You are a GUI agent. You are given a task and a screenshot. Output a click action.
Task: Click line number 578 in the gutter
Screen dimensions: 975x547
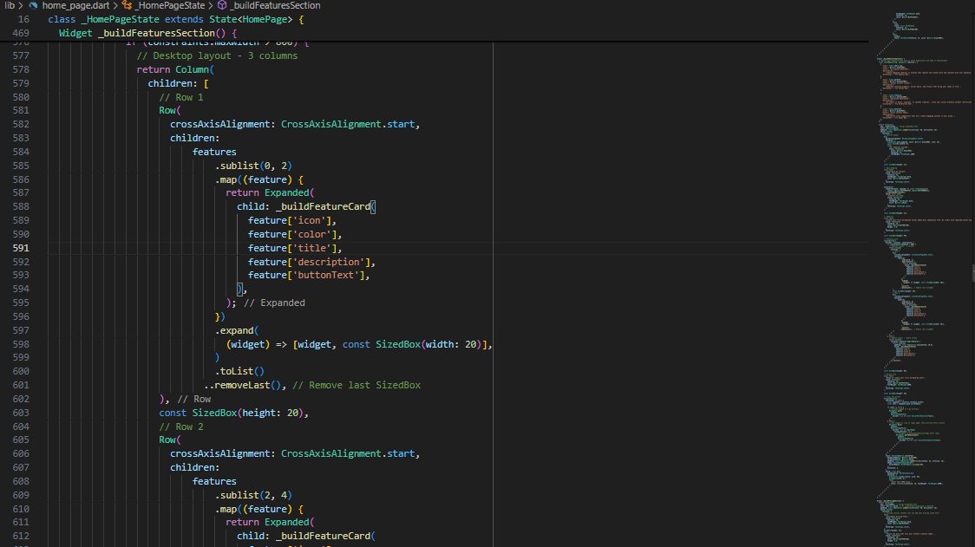21,68
